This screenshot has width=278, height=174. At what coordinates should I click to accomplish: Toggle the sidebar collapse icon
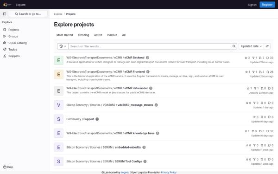pos(5,14)
